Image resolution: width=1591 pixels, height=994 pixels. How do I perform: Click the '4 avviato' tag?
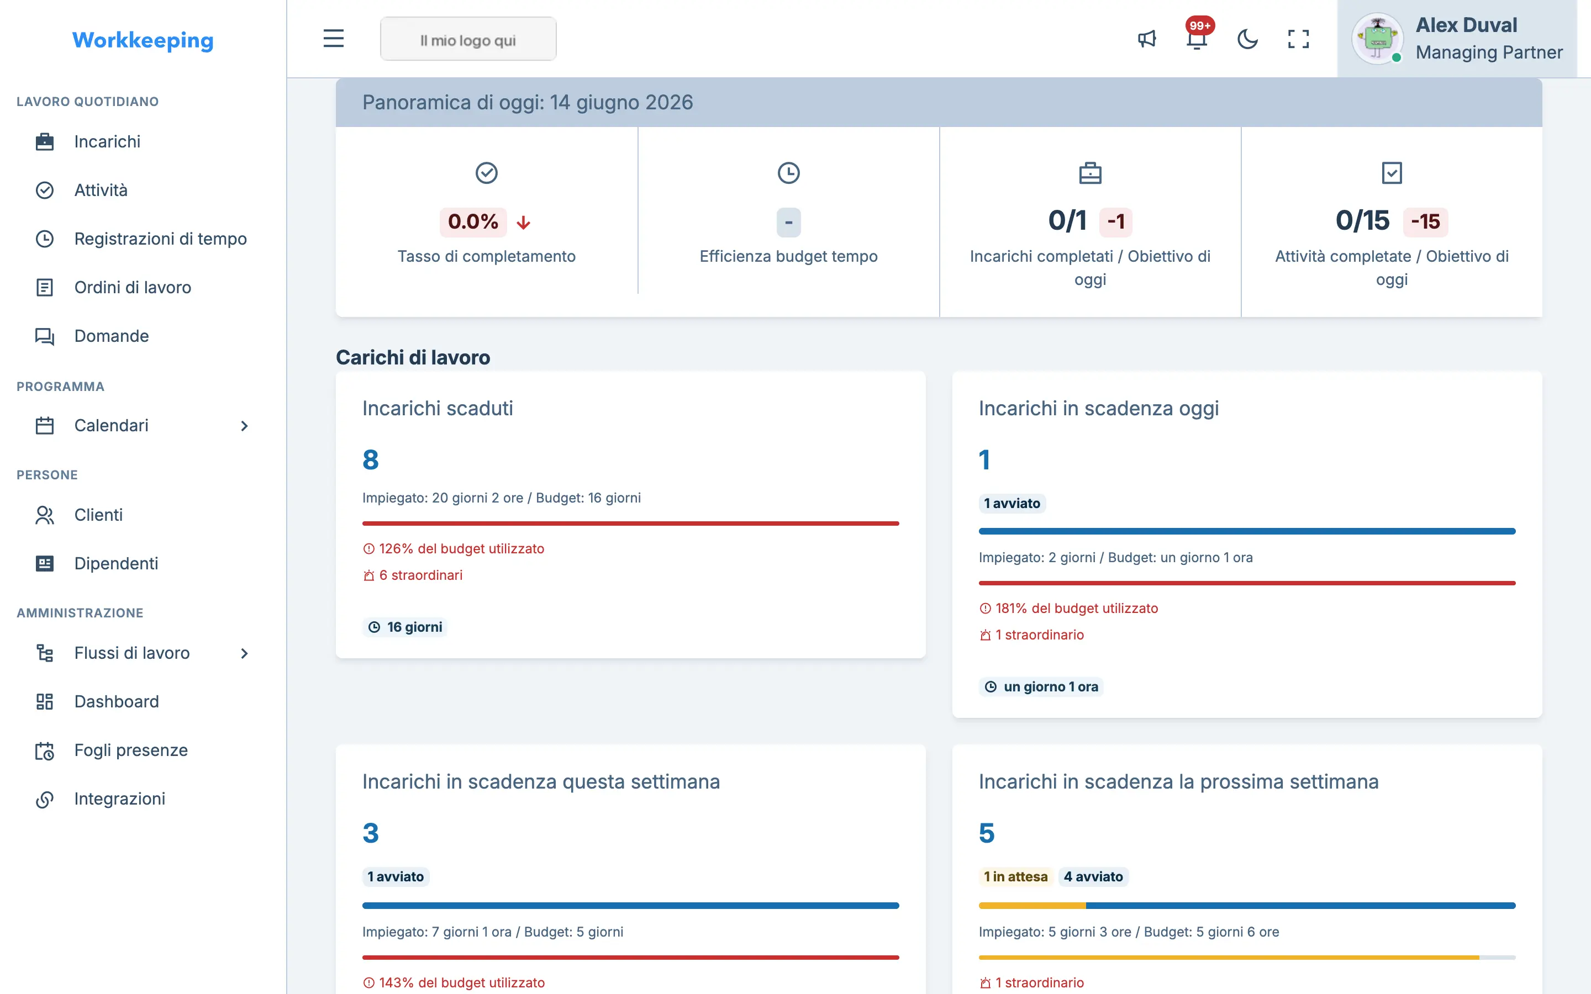(x=1093, y=877)
